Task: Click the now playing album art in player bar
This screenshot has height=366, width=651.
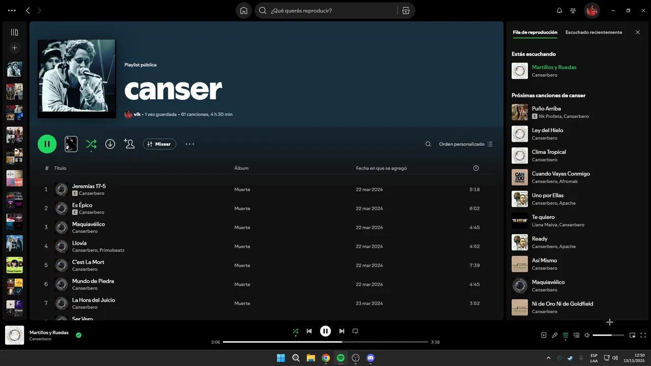Action: tap(15, 335)
